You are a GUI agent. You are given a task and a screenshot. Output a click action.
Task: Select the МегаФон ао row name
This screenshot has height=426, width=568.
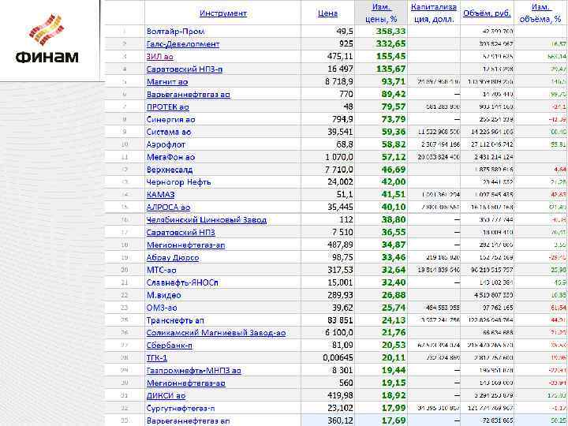(170, 157)
